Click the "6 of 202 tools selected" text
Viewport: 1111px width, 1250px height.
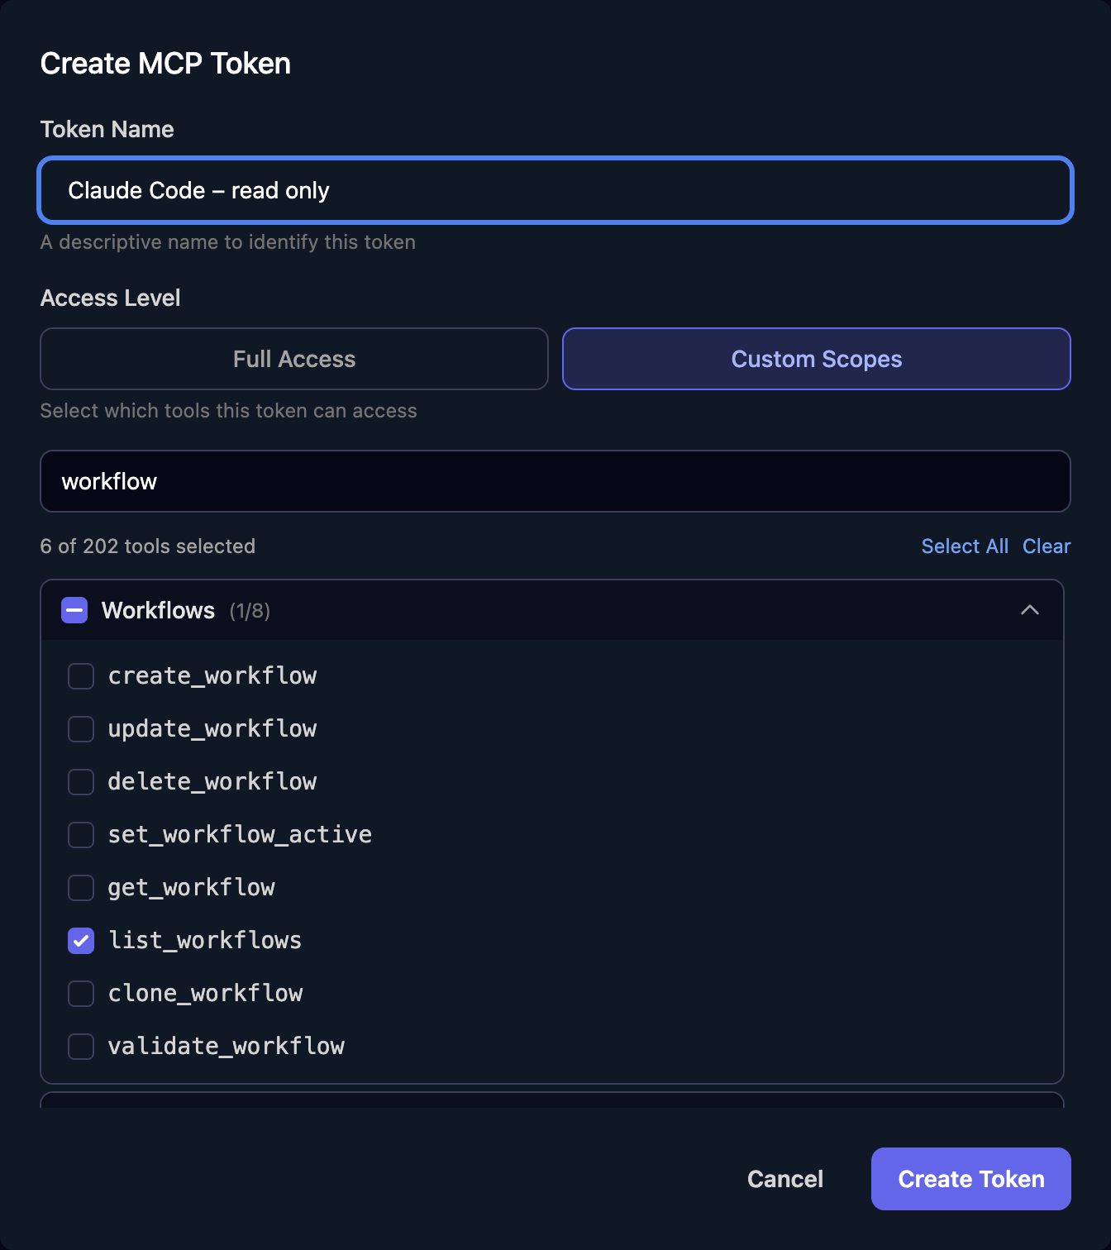[148, 546]
